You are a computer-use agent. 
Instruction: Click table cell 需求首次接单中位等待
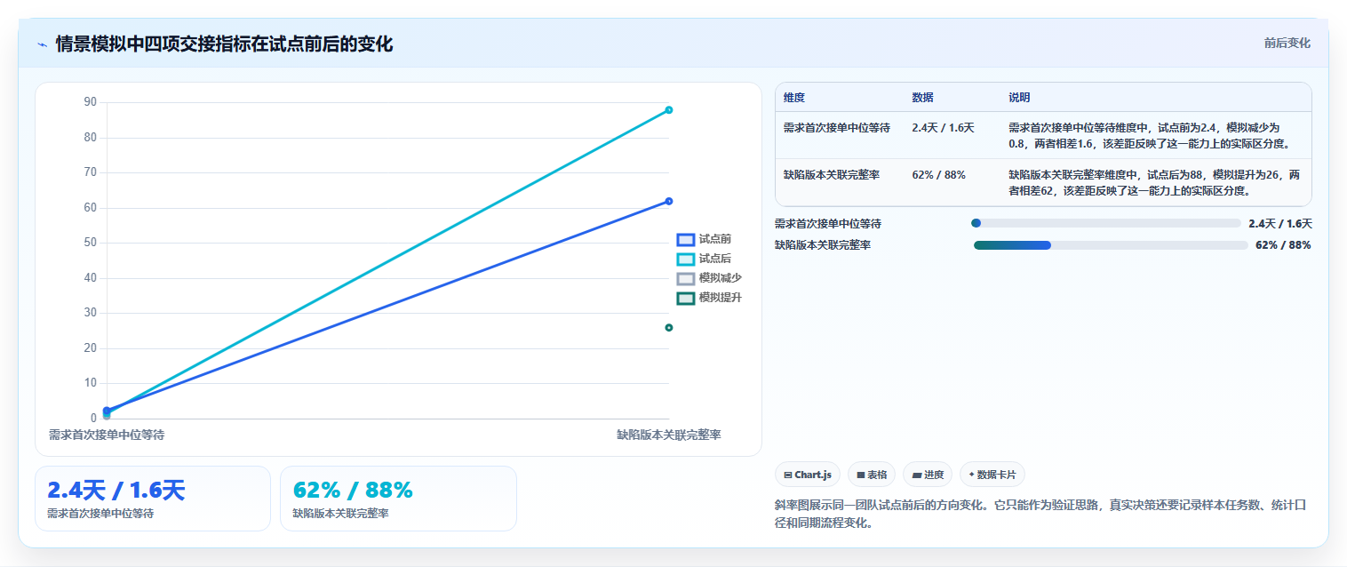click(837, 128)
